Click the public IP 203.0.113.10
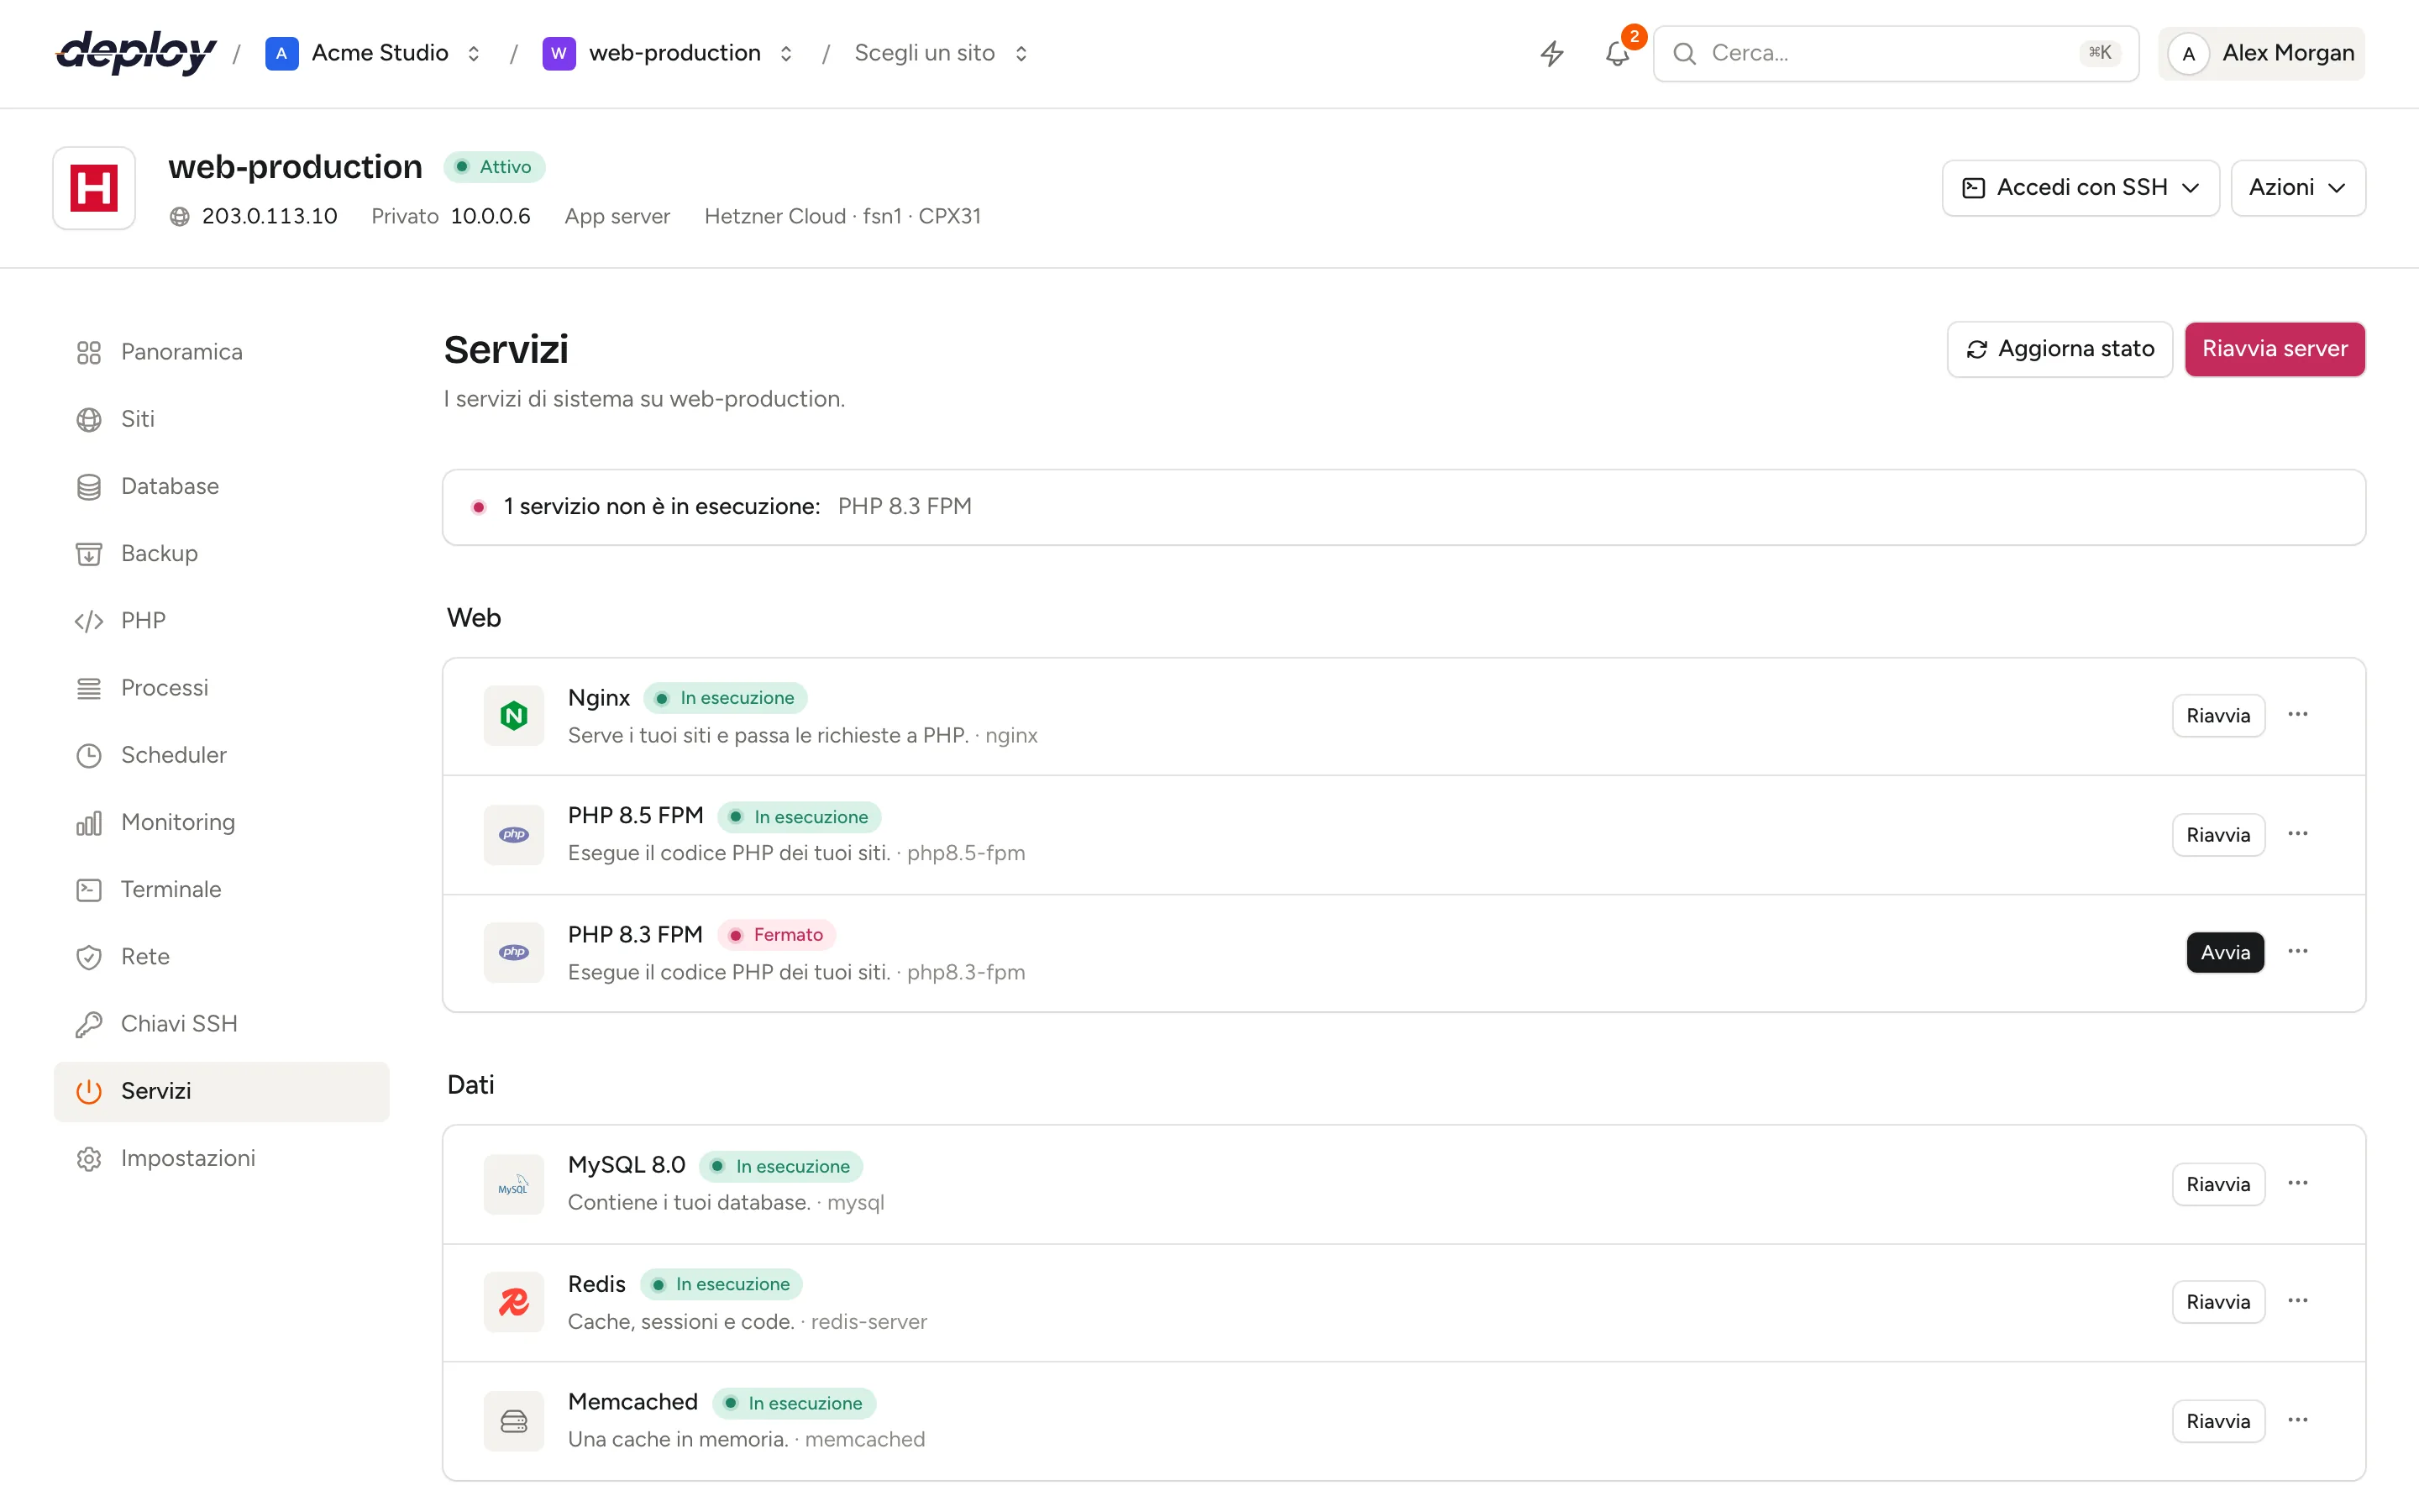The width and height of the screenshot is (2419, 1512). [269, 216]
